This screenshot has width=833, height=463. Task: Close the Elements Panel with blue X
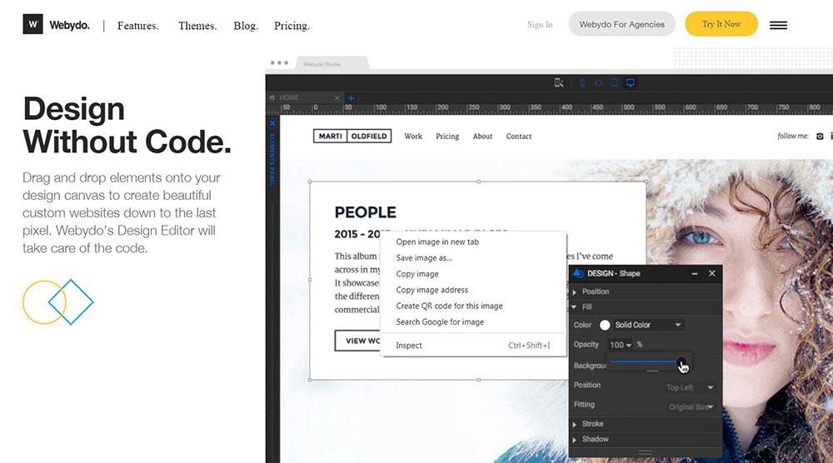pos(272,123)
